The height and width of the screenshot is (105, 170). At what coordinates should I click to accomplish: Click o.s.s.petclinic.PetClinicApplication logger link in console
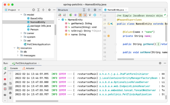point(125,94)
